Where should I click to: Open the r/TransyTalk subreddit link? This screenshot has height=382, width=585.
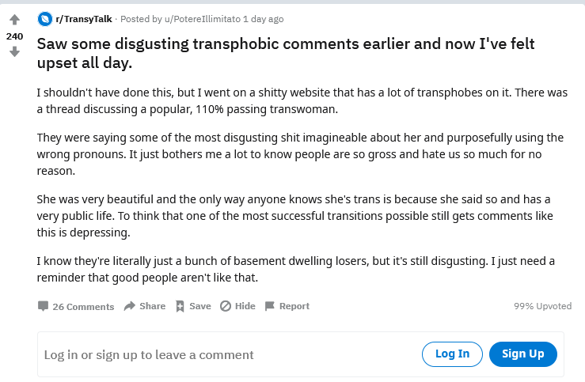(84, 19)
